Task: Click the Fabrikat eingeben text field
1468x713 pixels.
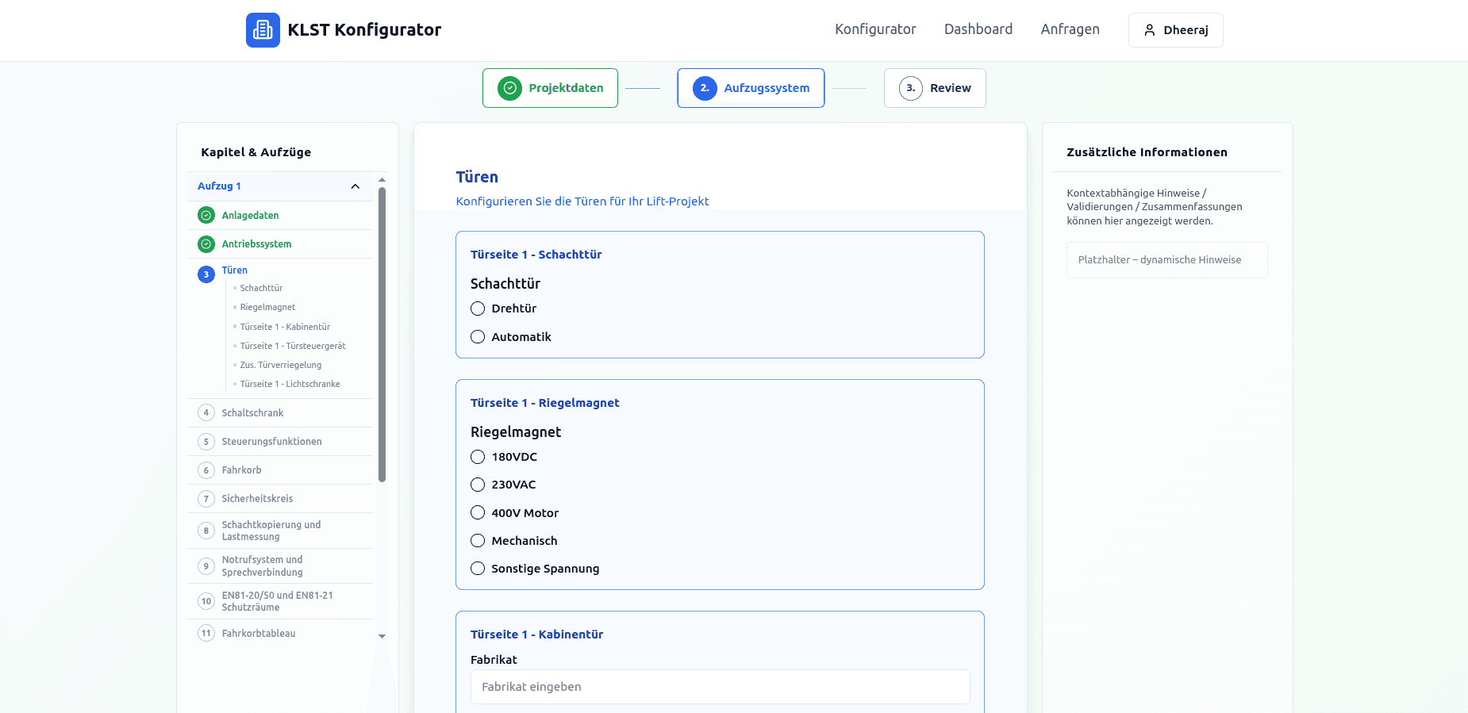Action: coord(720,687)
